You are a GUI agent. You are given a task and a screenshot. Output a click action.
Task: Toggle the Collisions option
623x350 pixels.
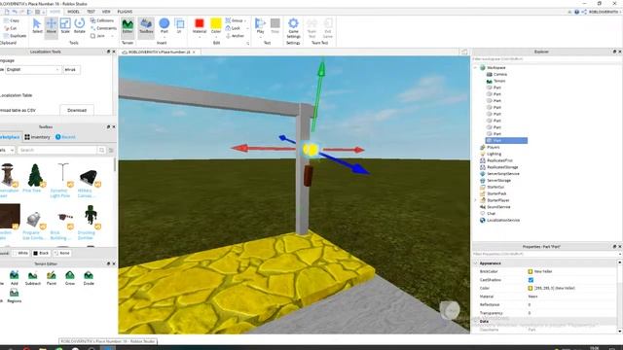coord(102,20)
